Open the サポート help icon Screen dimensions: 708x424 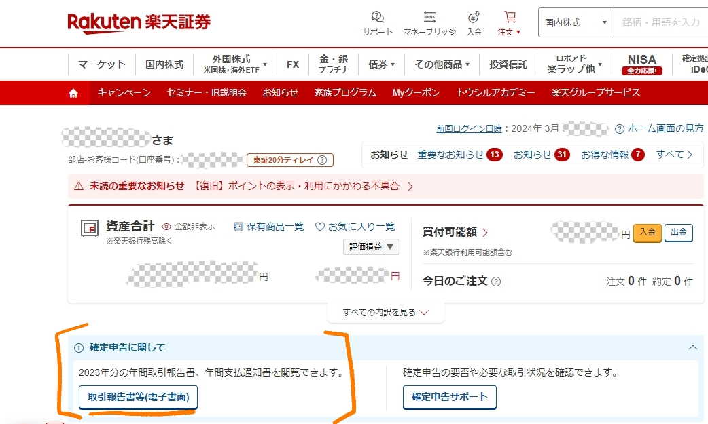tap(377, 17)
